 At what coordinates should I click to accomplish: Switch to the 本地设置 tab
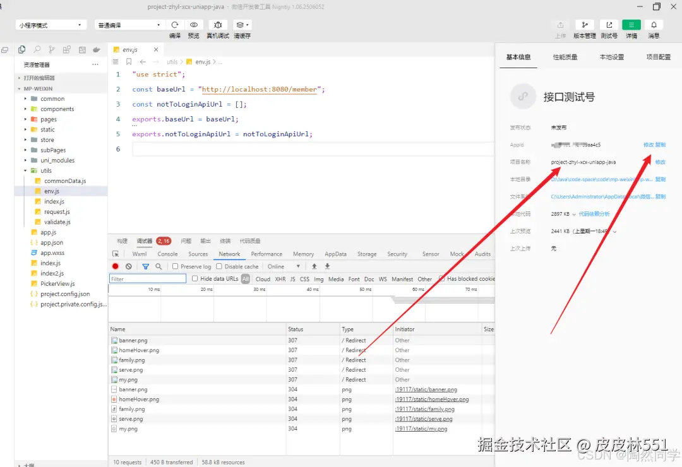tap(611, 57)
